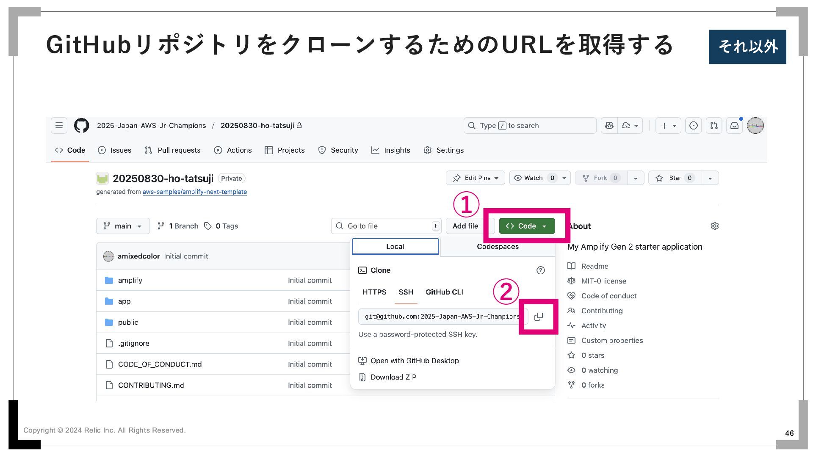Open the hamburger navigation menu

pyautogui.click(x=59, y=126)
